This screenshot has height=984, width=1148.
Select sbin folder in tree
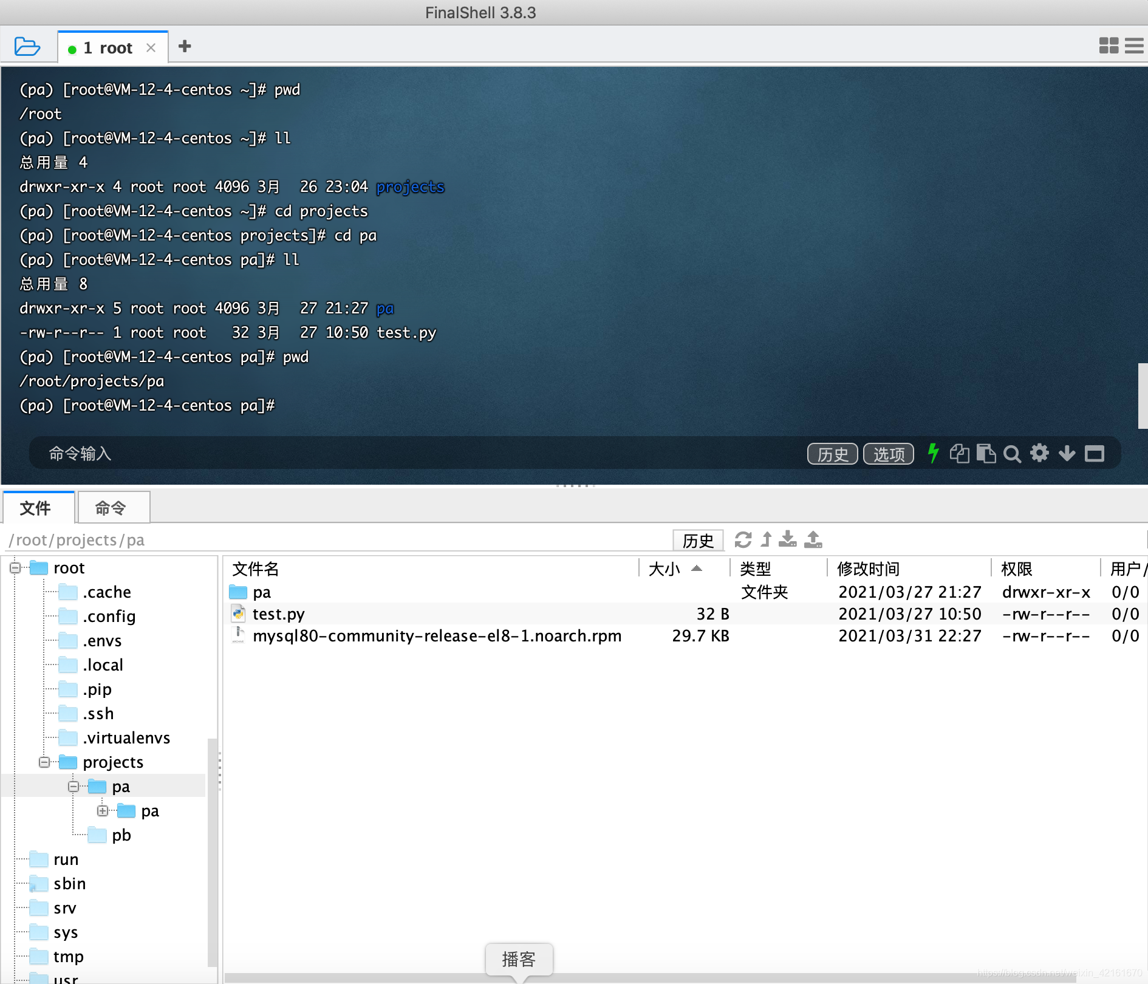tap(58, 884)
